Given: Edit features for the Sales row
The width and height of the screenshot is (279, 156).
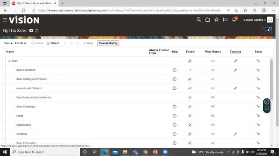Looking at the screenshot, I should click(x=235, y=61).
